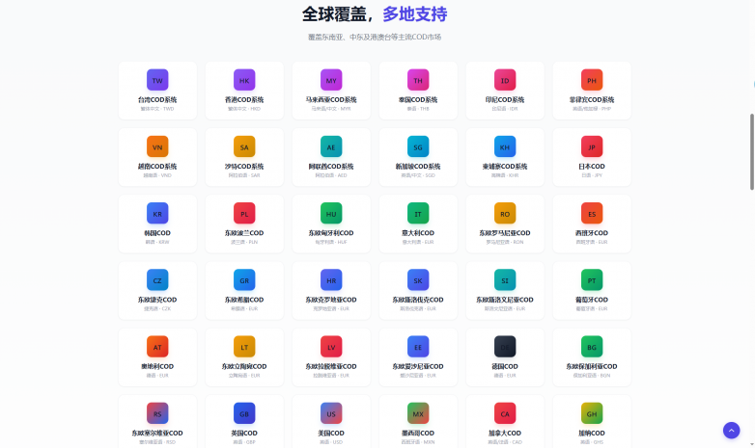Click the scroll-to-top arrow button
755x448 pixels.
click(732, 431)
